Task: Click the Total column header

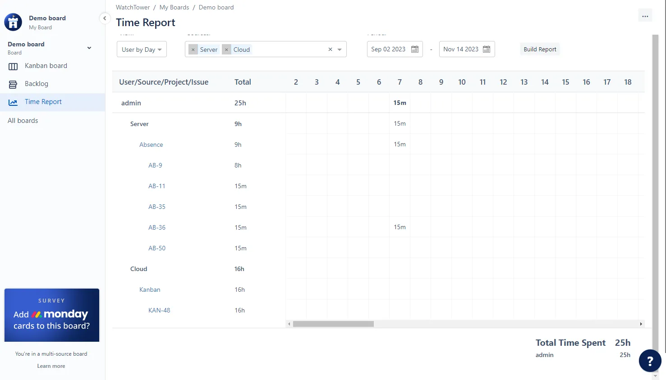Action: click(x=243, y=82)
